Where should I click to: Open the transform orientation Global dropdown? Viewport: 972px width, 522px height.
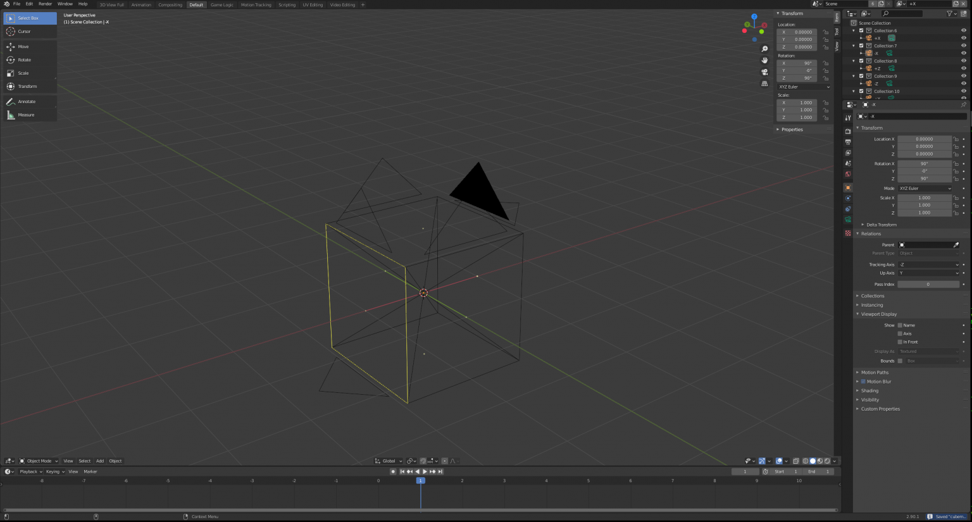387,461
